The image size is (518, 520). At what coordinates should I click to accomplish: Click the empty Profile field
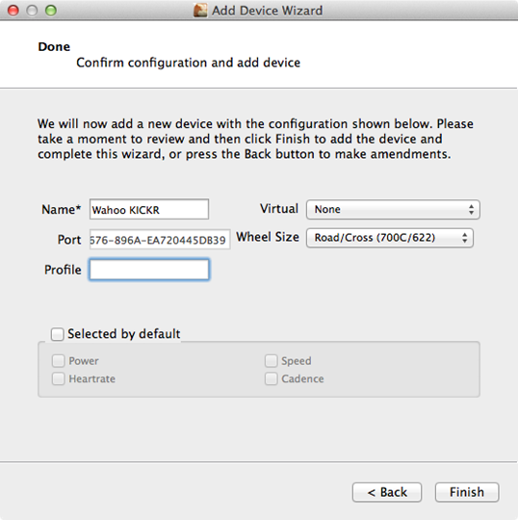coord(149,270)
